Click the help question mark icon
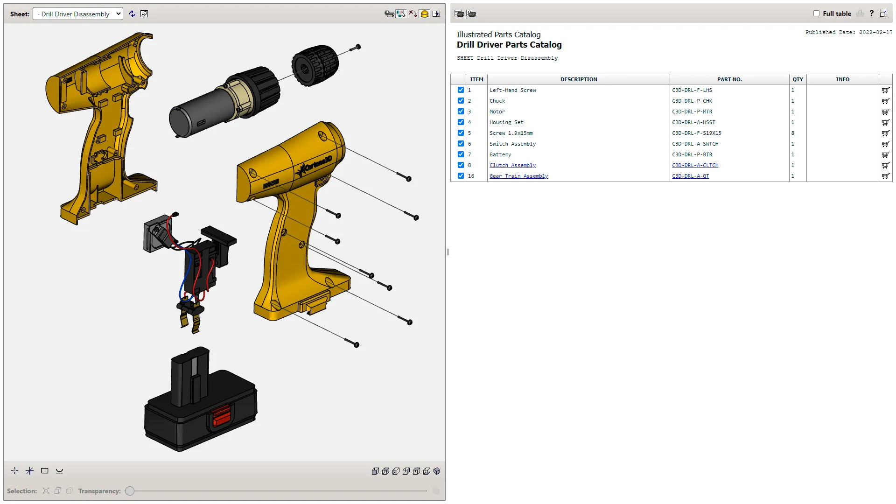Viewport: 896px width, 504px height. 871,14
